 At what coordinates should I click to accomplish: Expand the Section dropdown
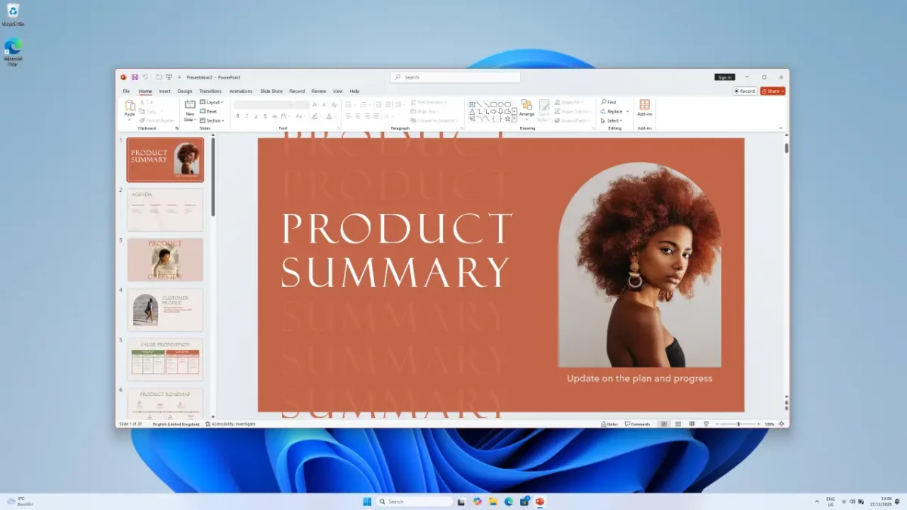[x=212, y=121]
